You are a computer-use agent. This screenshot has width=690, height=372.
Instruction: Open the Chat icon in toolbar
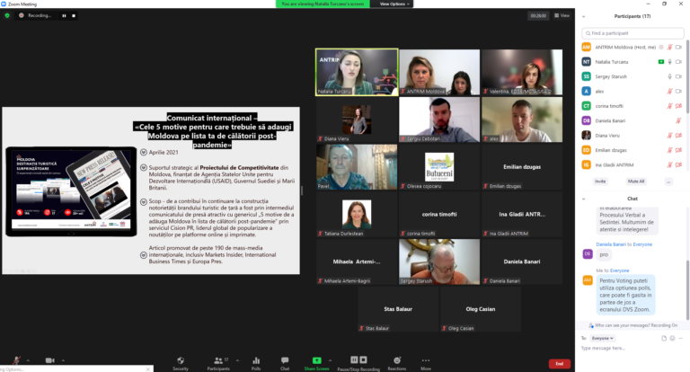pos(285,361)
